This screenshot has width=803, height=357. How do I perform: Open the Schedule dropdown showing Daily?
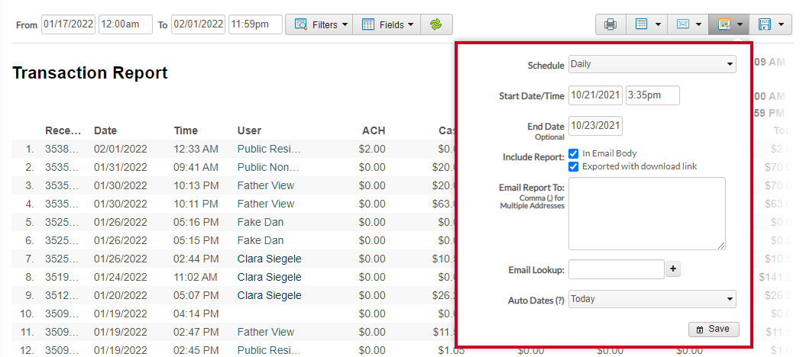click(x=652, y=64)
